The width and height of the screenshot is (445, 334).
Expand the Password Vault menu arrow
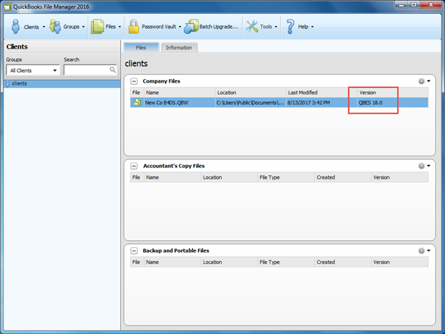click(x=180, y=27)
